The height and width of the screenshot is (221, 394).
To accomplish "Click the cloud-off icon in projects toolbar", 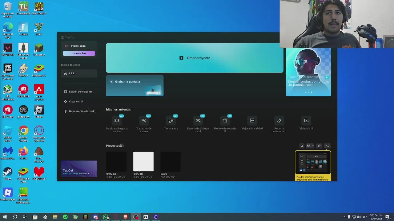I will 327,146.
